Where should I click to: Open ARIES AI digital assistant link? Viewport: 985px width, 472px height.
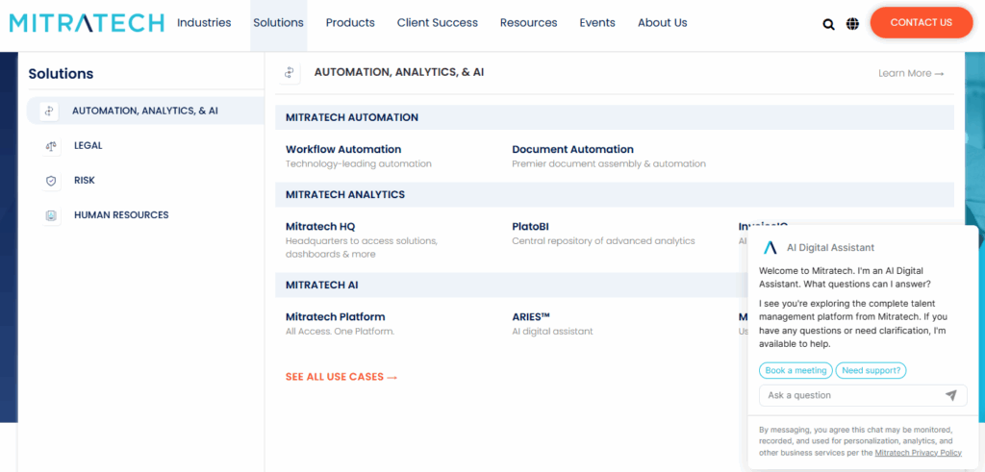coord(531,317)
